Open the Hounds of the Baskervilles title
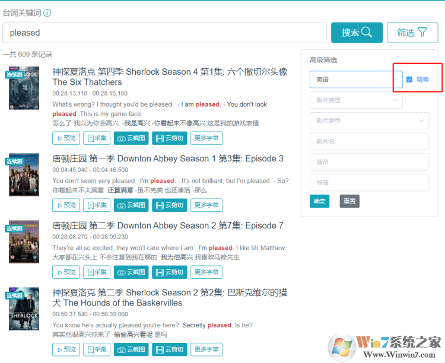This screenshot has height=363, width=445. [170, 298]
